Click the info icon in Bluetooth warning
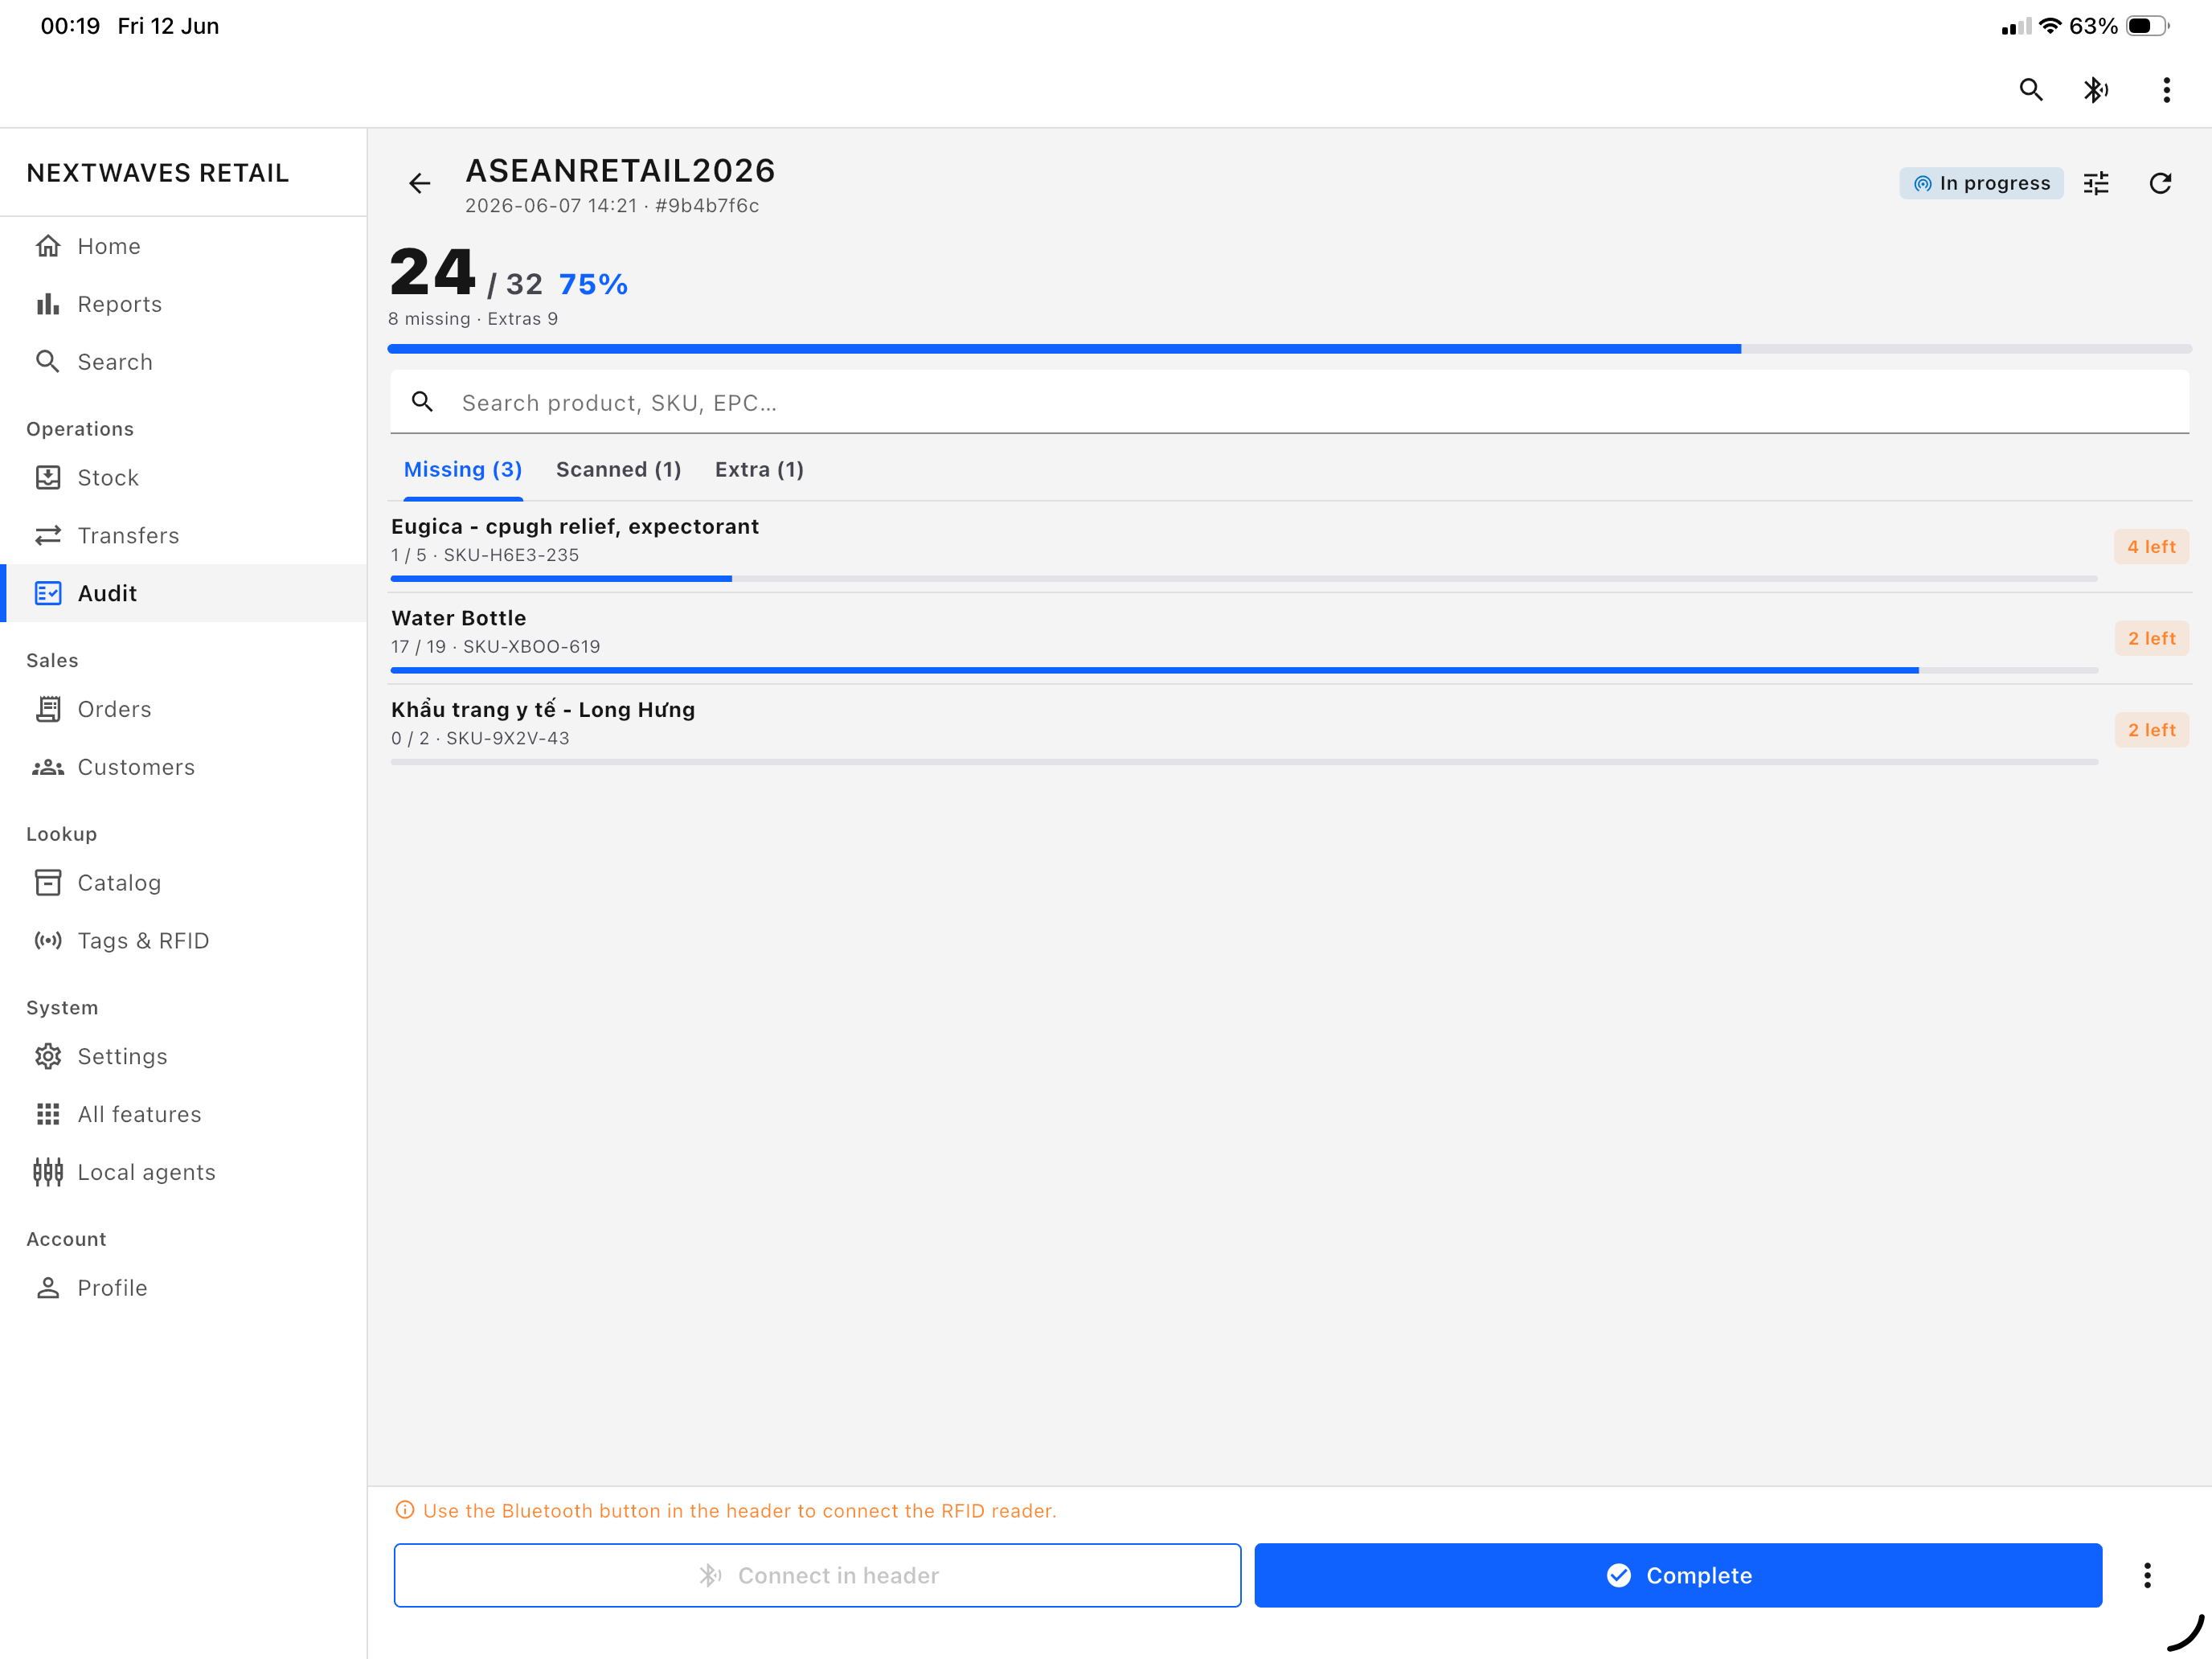Image resolution: width=2212 pixels, height=1659 pixels. (x=405, y=1510)
